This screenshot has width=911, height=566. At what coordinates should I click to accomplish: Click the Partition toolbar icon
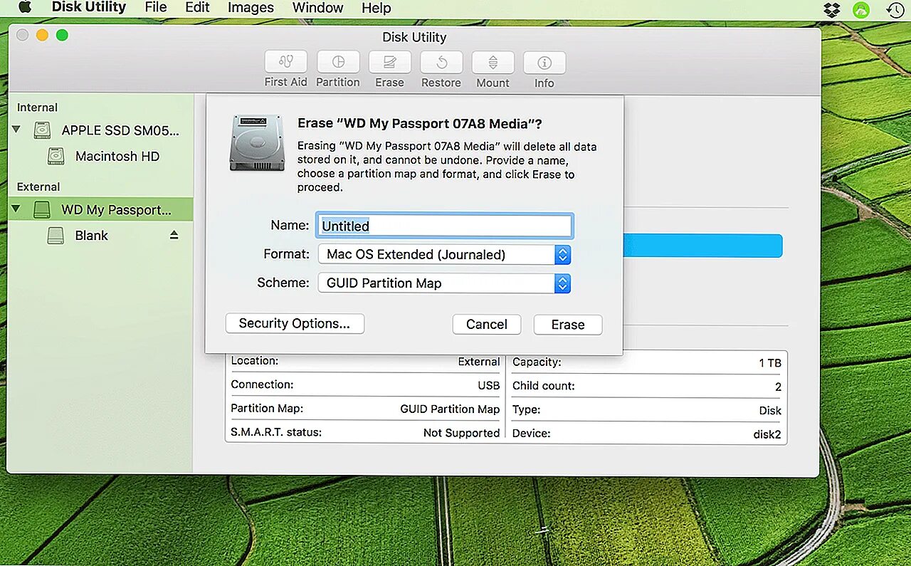(x=338, y=62)
